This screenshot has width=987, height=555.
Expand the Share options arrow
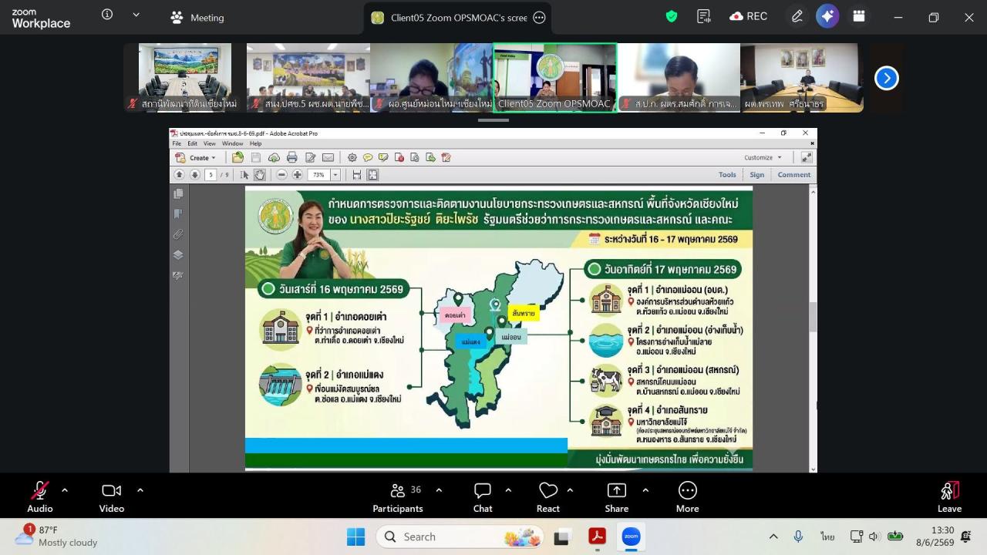tap(645, 490)
